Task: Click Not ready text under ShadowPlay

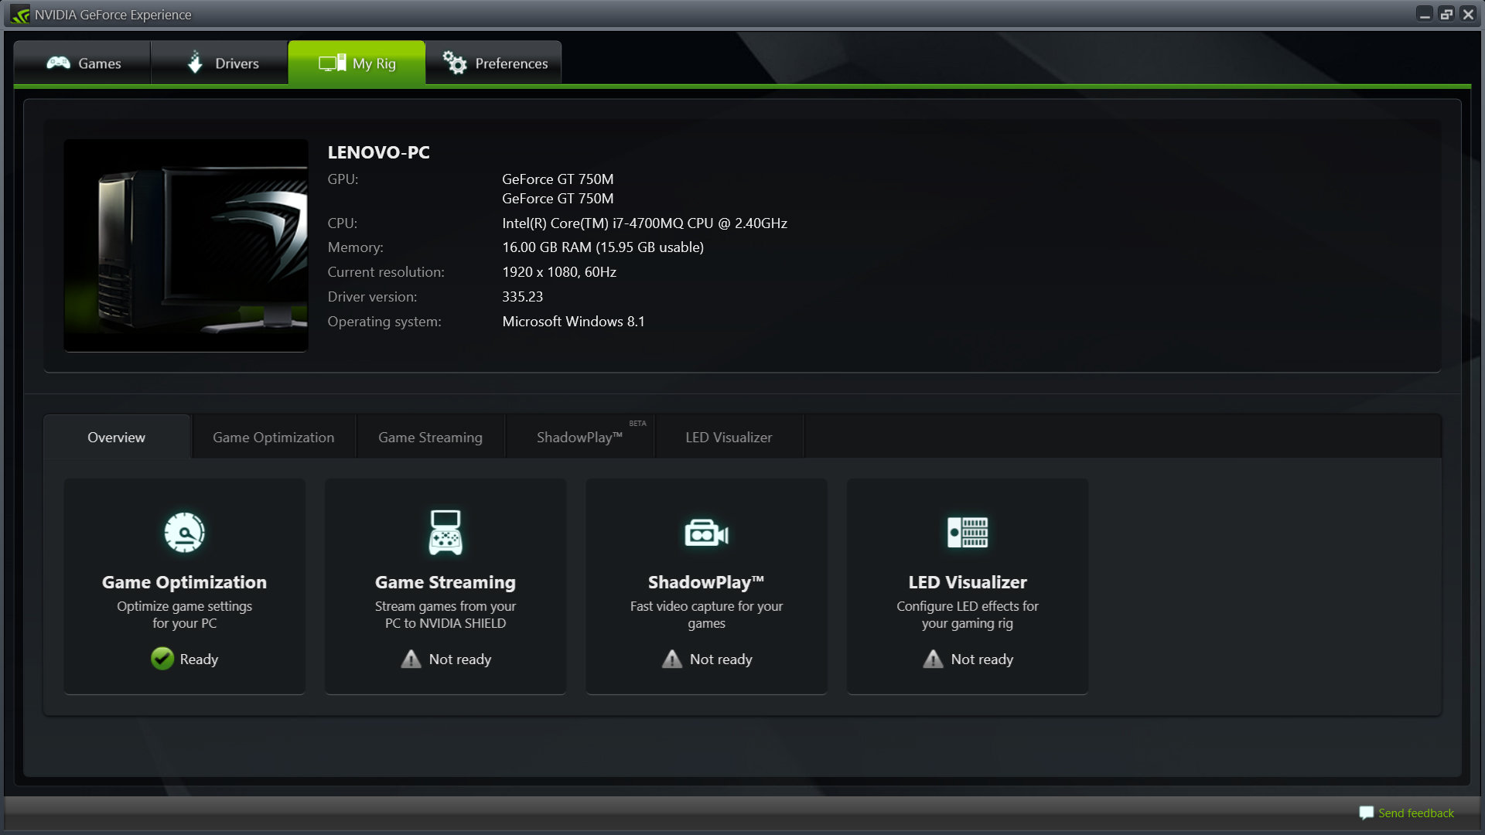Action: (x=721, y=659)
